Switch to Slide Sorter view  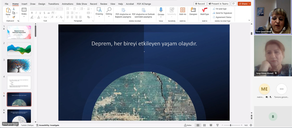click(204, 125)
